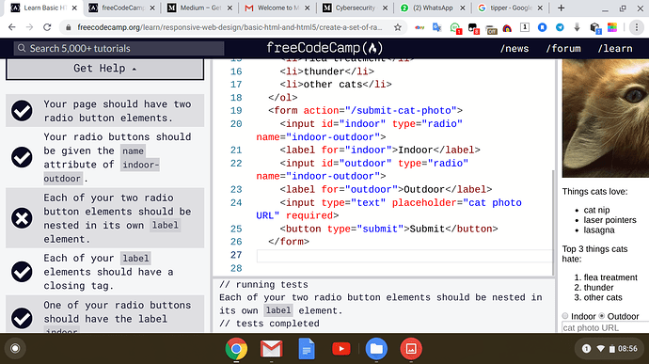Launch Gmail from the shelf
This screenshot has height=364, width=649.
pyautogui.click(x=271, y=349)
